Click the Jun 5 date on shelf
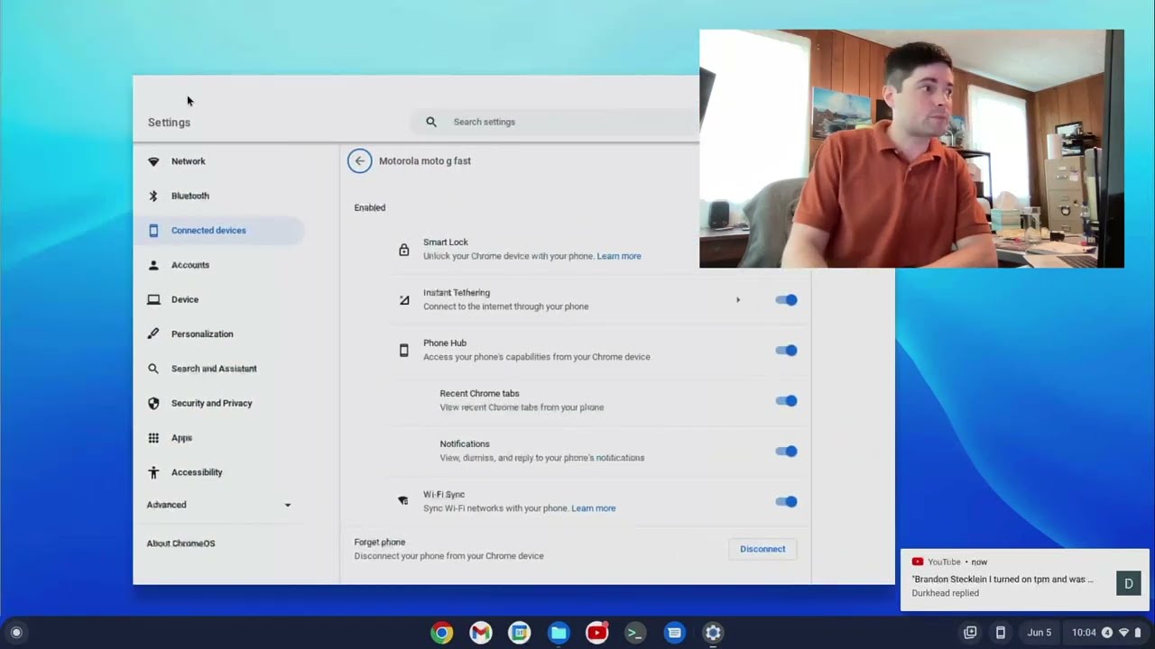 (x=1039, y=633)
